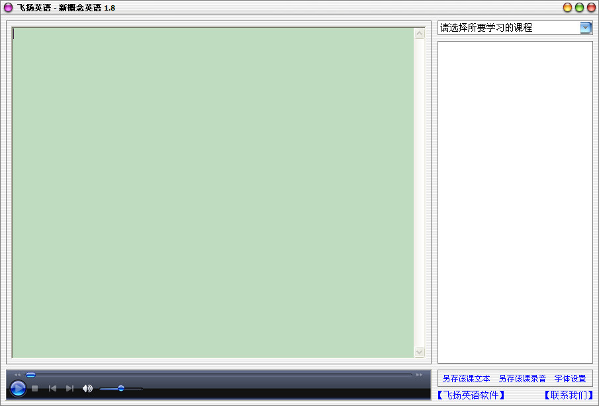The height and width of the screenshot is (406, 599).
Task: Open the course selection dropdown arrow
Action: click(x=586, y=28)
